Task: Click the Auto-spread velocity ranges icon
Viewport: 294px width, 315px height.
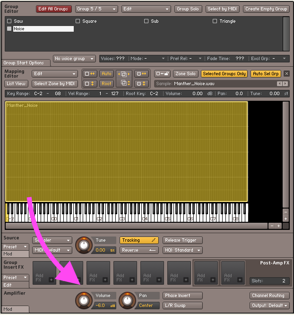Action: tap(90, 84)
